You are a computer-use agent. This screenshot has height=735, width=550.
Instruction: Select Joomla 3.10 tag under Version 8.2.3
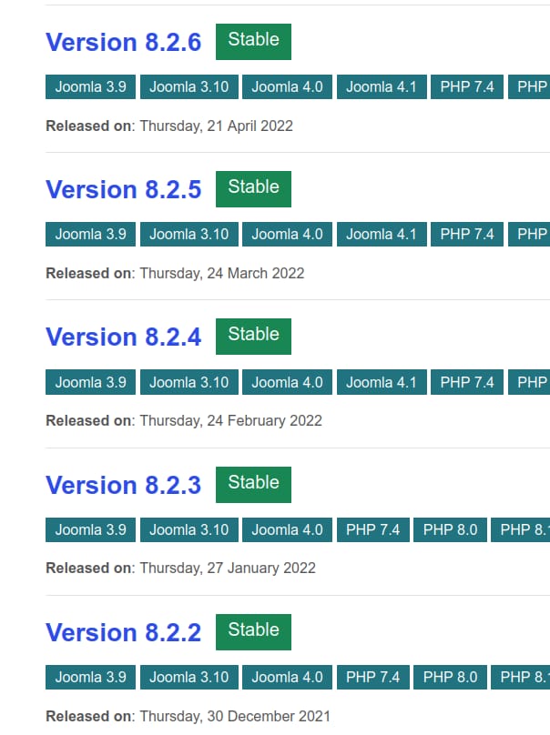coord(189,529)
